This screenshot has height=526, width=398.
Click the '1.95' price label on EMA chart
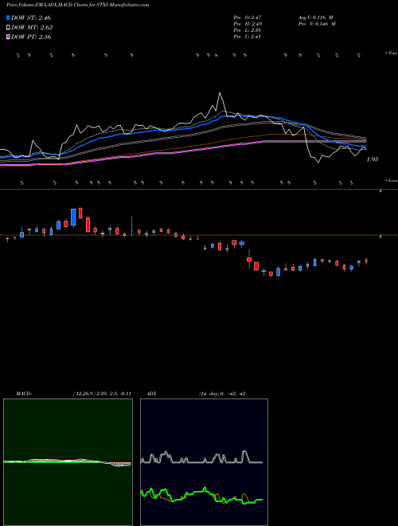pyautogui.click(x=373, y=159)
